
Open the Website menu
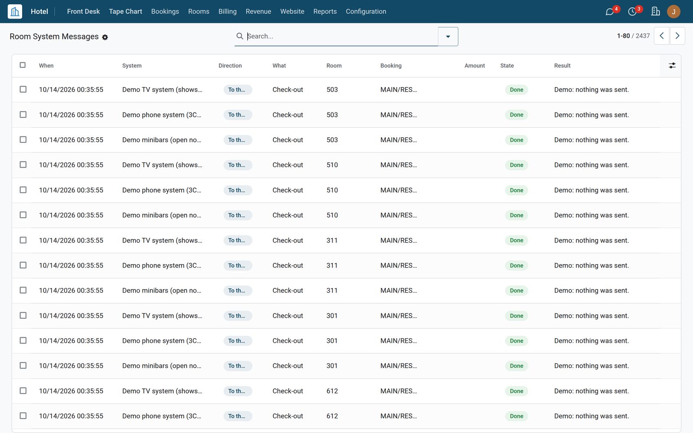pos(292,11)
